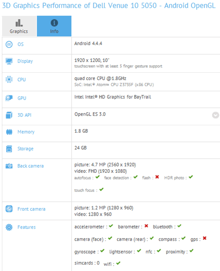This screenshot has height=271, width=220.
Task: Click the OS row icon
Action: (x=9, y=44)
